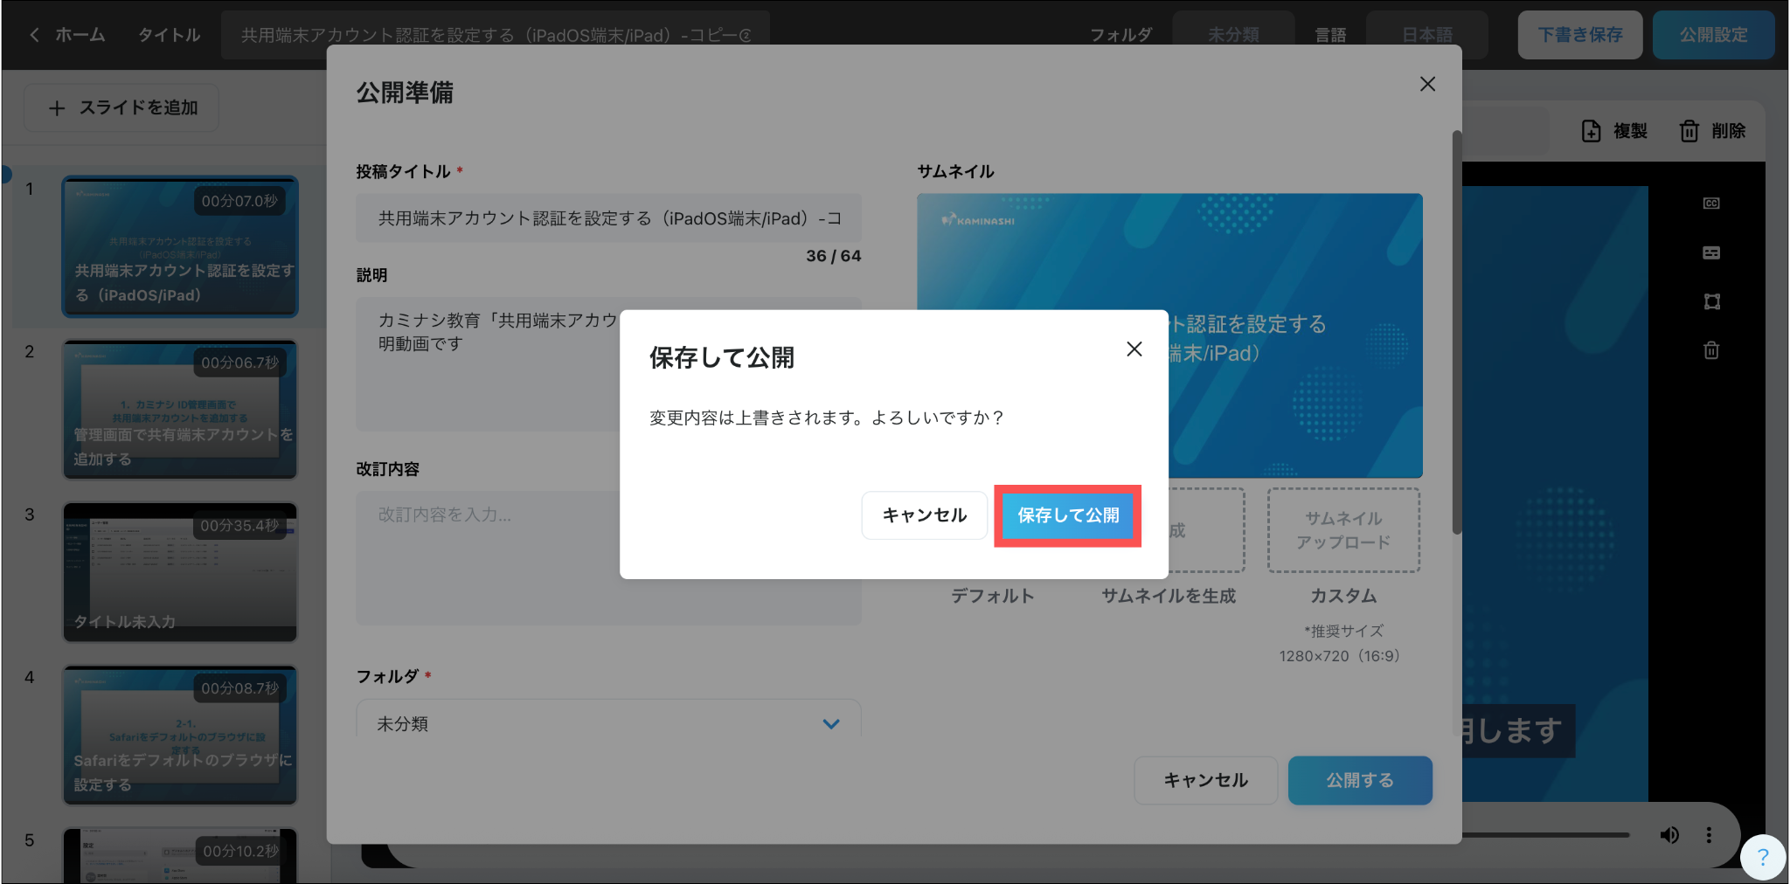The width and height of the screenshot is (1790, 884).
Task: Cancel the 保存して公開 confirmation dialog
Action: coord(925,515)
